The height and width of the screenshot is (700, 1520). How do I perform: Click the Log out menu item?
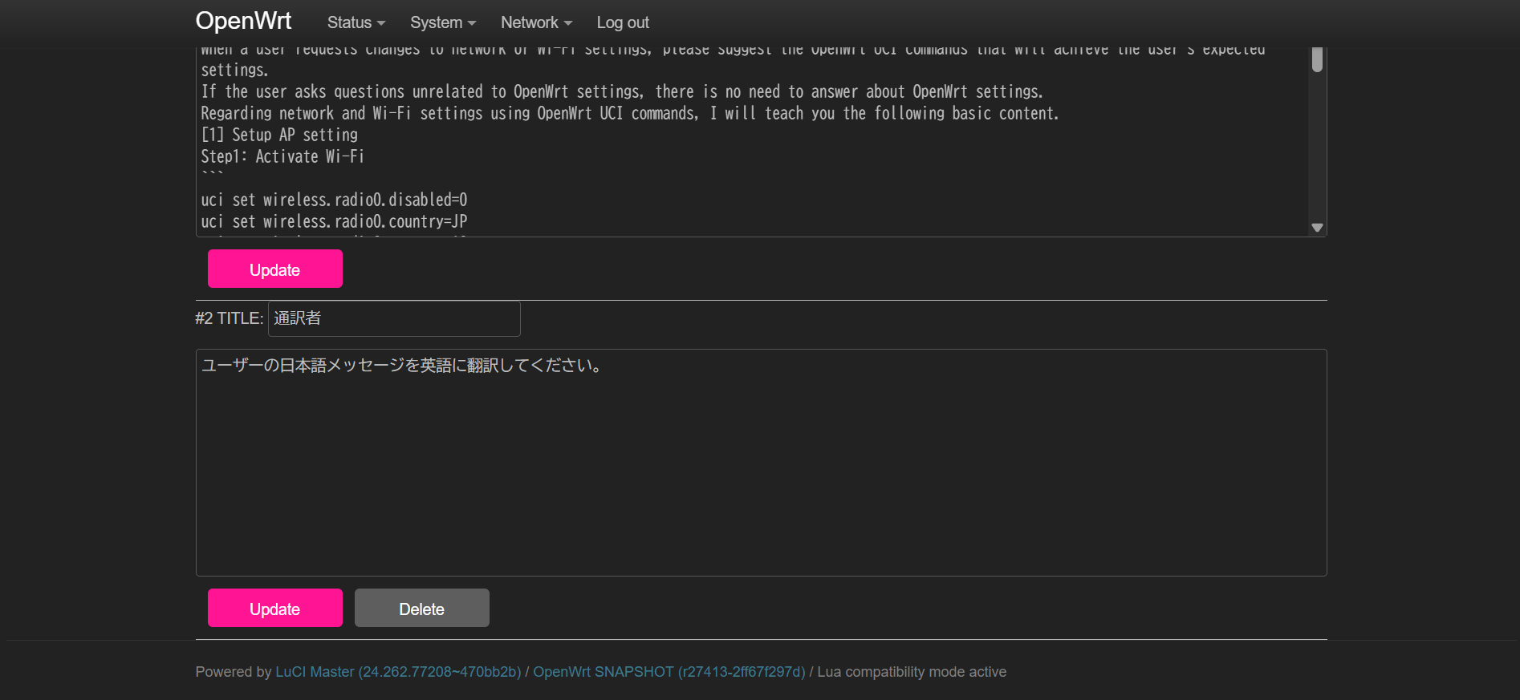pyautogui.click(x=623, y=22)
